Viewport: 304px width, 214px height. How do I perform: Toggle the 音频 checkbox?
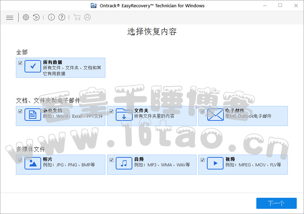click(x=112, y=160)
